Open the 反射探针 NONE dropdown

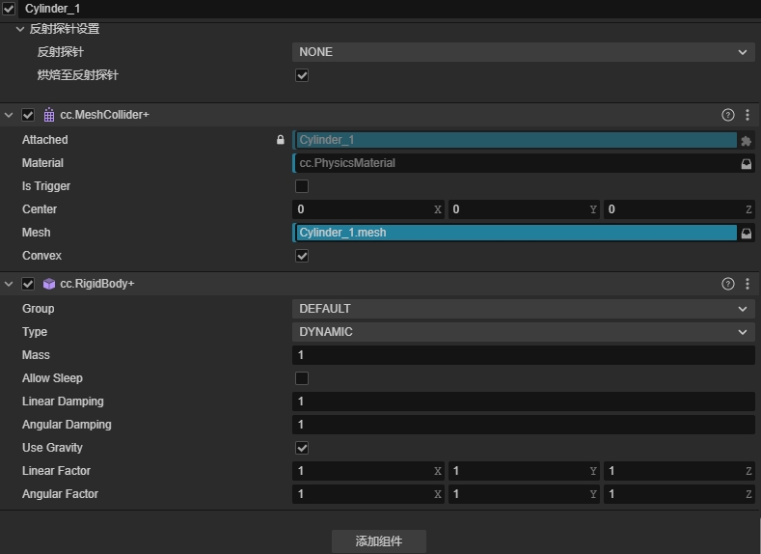coord(523,52)
